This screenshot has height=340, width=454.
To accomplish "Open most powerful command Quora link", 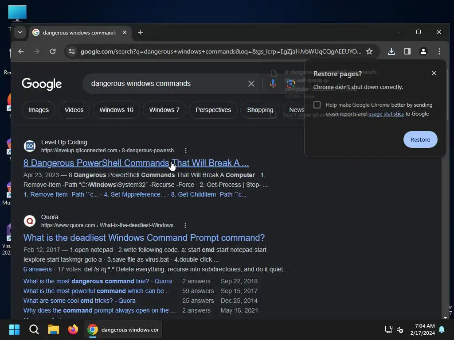I will [x=97, y=291].
